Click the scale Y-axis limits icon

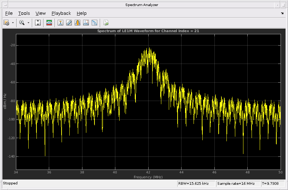38,23
